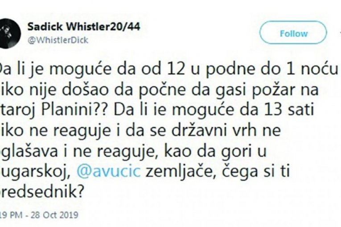This screenshot has height=227, width=341.
Task: Open the tweet timestamp ending in PM
Action: [x=11, y=215]
